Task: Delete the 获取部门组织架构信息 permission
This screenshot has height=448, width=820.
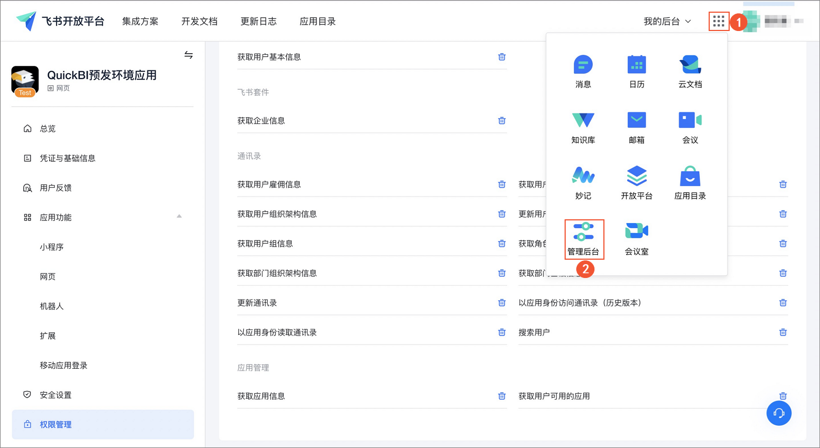Action: coord(502,273)
